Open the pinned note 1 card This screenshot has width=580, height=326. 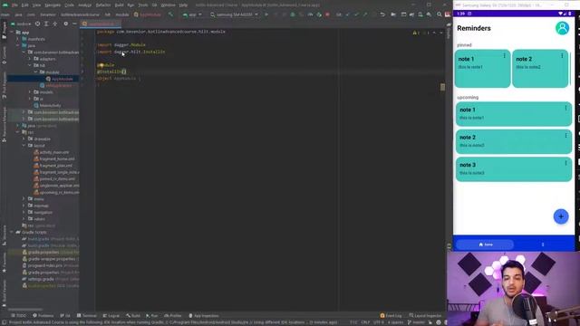pos(482,69)
